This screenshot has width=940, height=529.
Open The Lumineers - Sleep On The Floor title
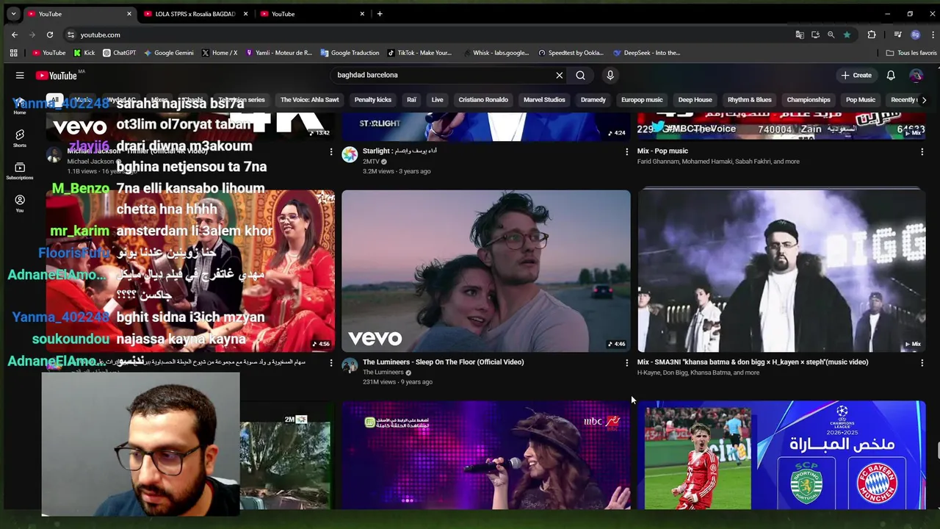(443, 362)
